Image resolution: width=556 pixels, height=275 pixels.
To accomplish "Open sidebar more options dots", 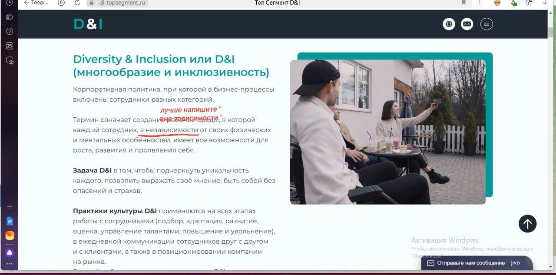I will click(10, 264).
